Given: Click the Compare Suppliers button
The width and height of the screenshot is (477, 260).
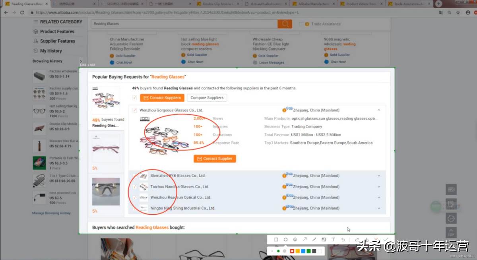Looking at the screenshot, I should 207,98.
